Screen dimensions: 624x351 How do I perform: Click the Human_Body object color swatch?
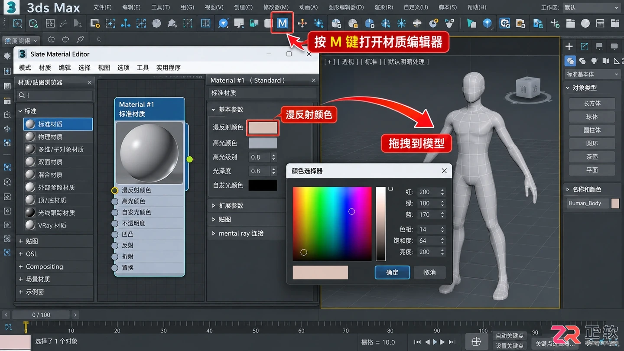click(x=615, y=203)
